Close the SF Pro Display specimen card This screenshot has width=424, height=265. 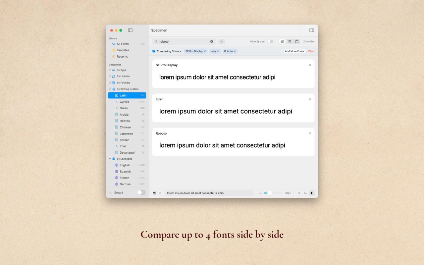(310, 65)
